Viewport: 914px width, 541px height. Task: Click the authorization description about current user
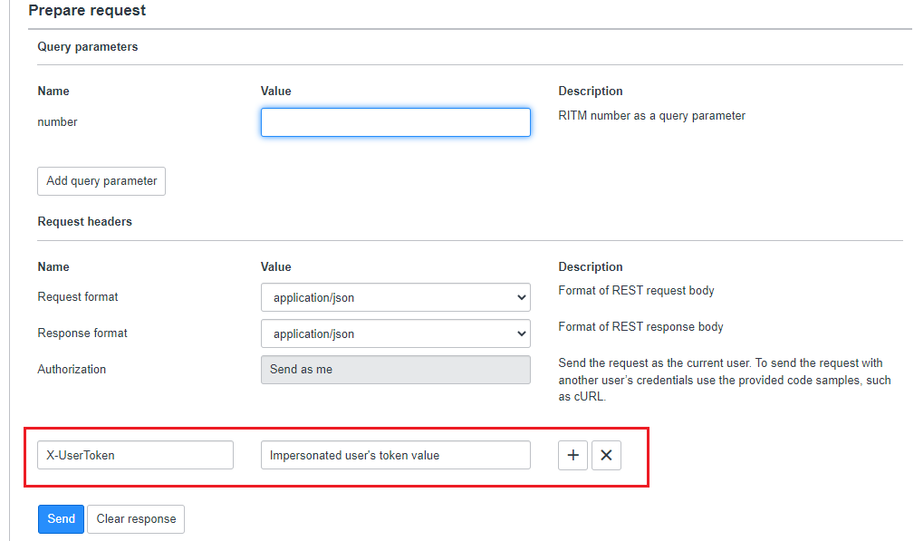pyautogui.click(x=725, y=380)
